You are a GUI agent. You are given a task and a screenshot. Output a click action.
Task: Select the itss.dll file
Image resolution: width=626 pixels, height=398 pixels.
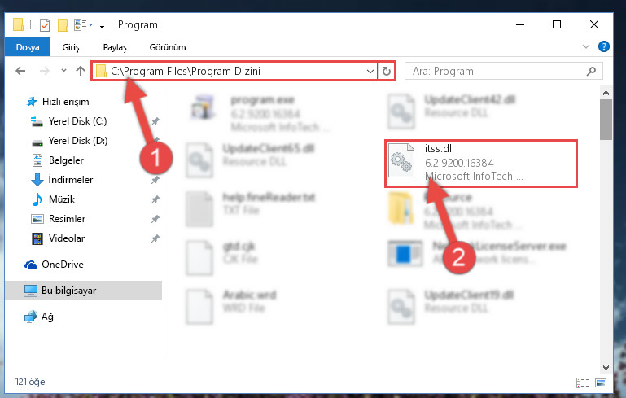480,164
